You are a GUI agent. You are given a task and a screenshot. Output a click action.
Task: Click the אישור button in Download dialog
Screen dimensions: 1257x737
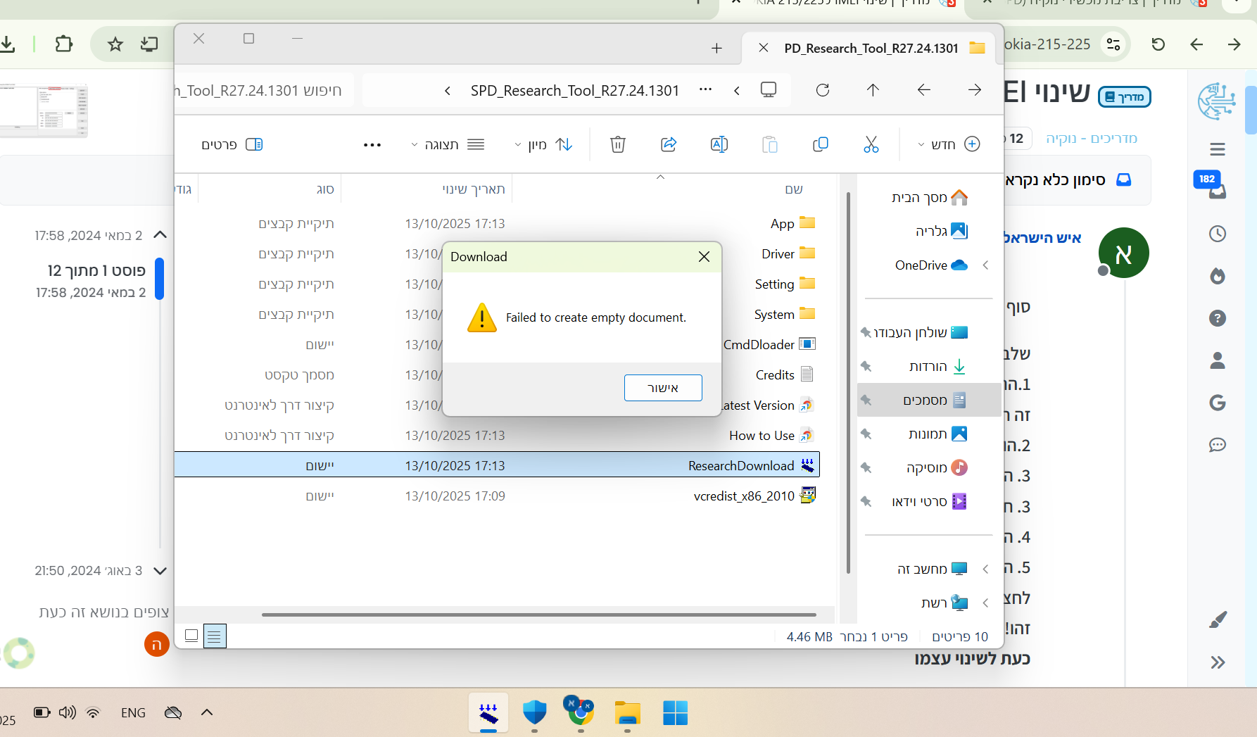pos(662,388)
